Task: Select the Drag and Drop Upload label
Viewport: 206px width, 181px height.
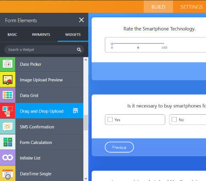Action: click(x=42, y=111)
